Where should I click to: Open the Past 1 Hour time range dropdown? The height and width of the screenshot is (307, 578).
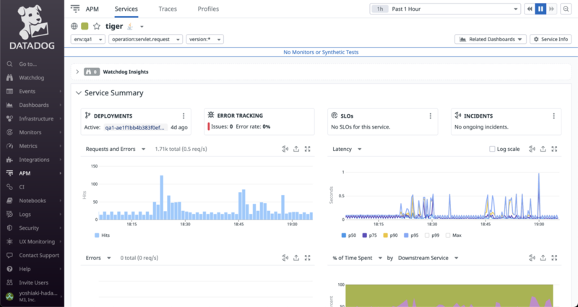(x=445, y=9)
